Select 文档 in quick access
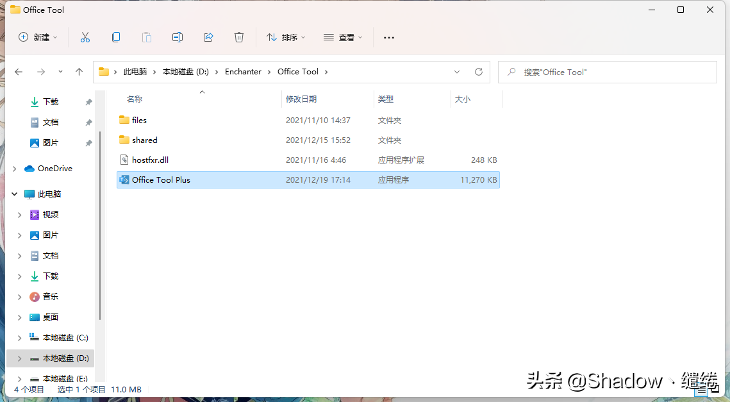730x402 pixels. click(x=51, y=122)
